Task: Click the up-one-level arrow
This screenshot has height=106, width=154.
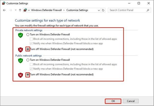Action: pyautogui.click(x=20, y=10)
